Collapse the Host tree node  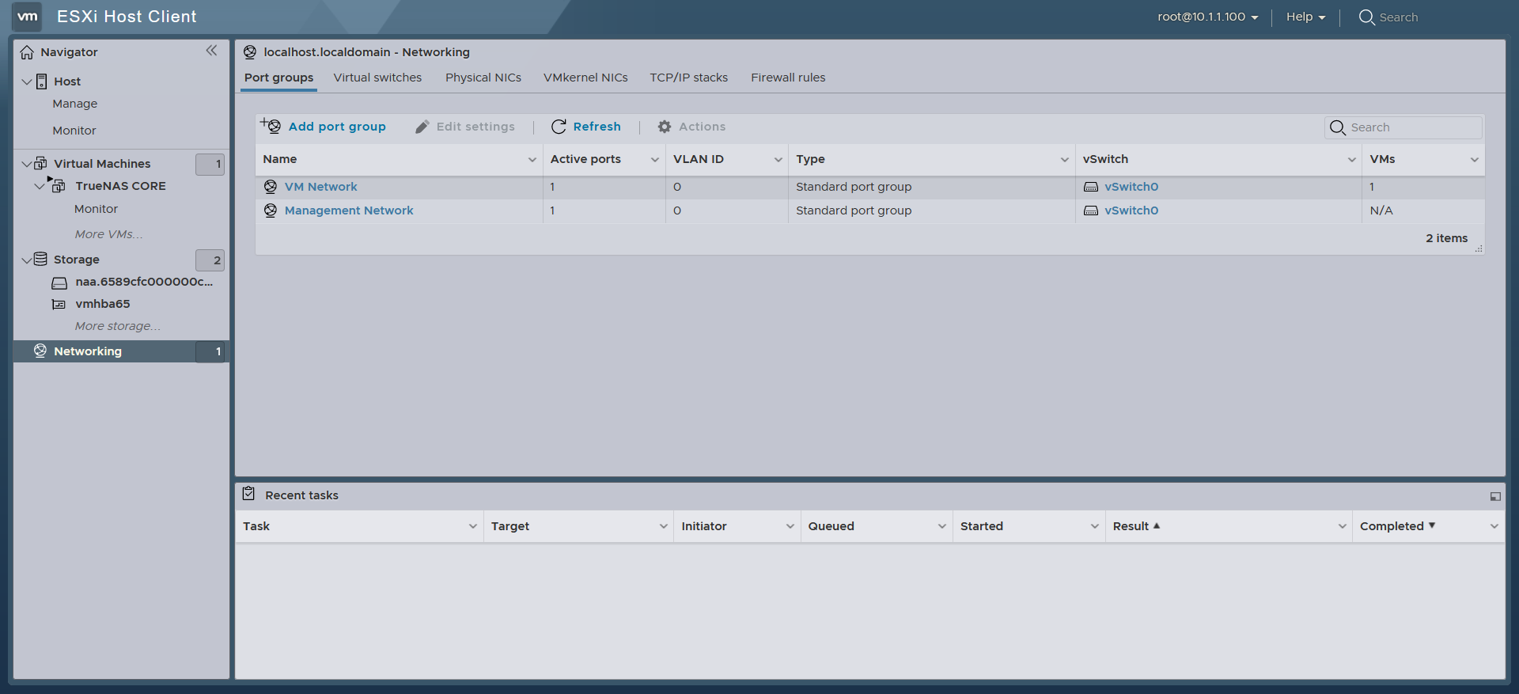(27, 82)
